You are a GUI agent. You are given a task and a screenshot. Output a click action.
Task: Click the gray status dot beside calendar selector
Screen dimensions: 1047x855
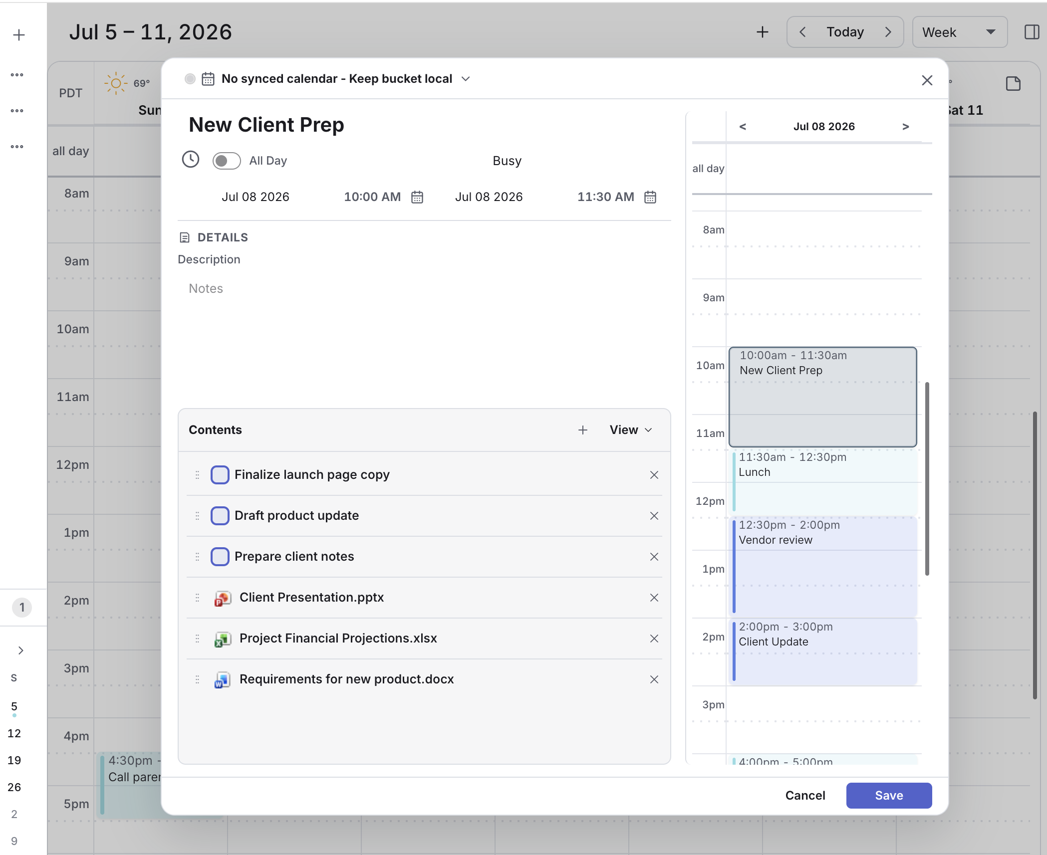tap(190, 79)
